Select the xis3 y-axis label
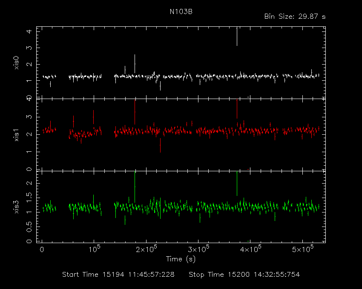 [x=16, y=207]
